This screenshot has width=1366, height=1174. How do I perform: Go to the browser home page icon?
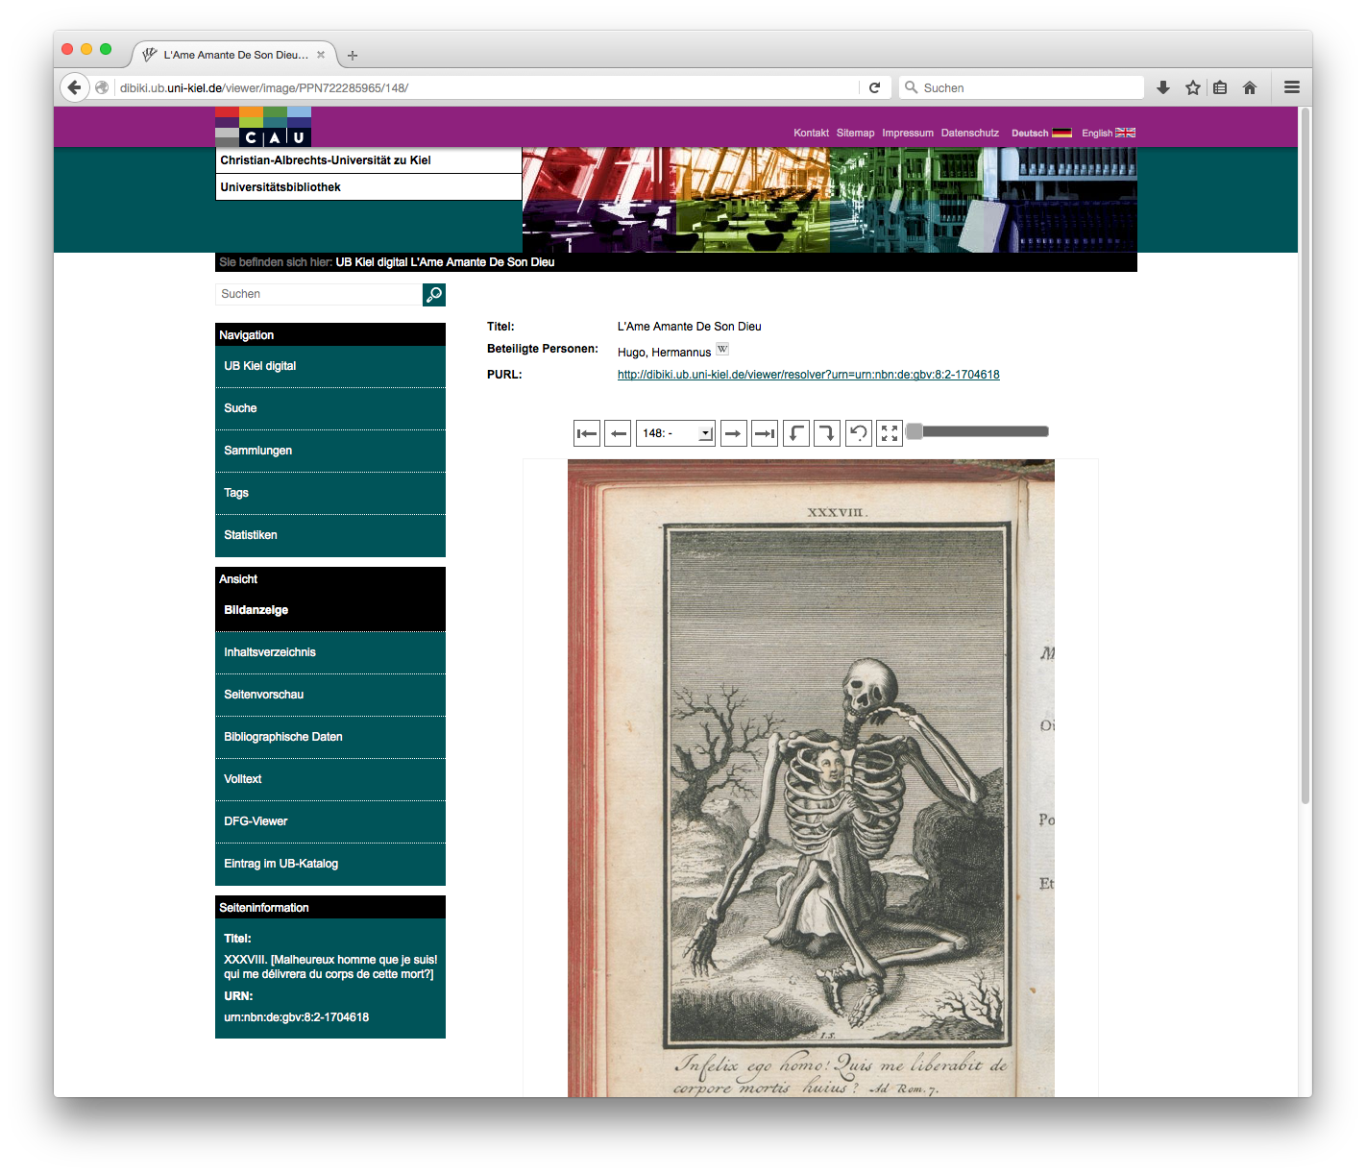(x=1250, y=87)
